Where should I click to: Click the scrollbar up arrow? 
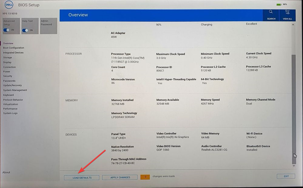293,25
